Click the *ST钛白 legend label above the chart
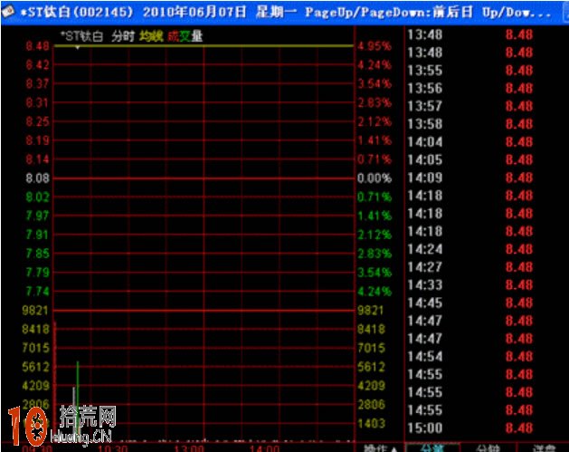This screenshot has height=452, width=569. (81, 36)
